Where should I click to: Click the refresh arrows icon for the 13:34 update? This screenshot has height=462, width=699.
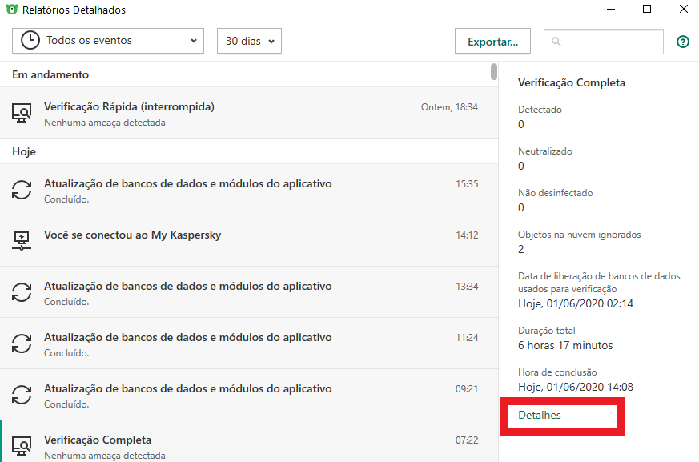coord(22,292)
